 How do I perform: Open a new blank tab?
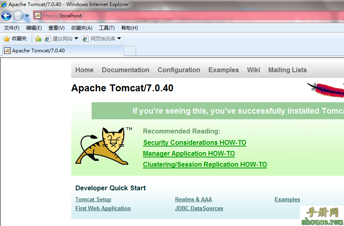(129, 51)
